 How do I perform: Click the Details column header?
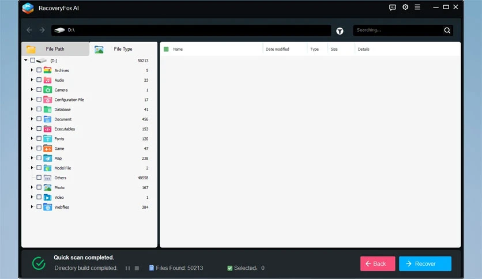click(363, 49)
